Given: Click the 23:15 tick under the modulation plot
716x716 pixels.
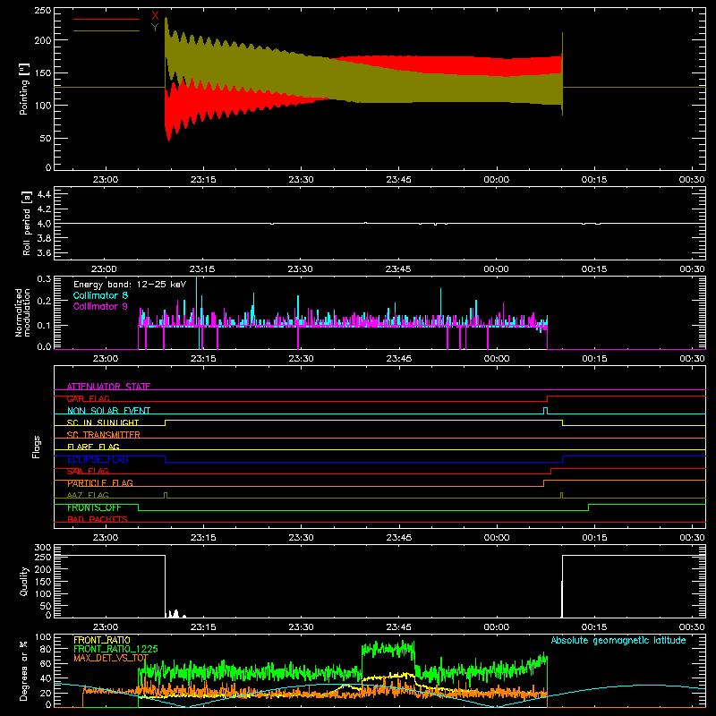Looking at the screenshot, I should point(203,359).
